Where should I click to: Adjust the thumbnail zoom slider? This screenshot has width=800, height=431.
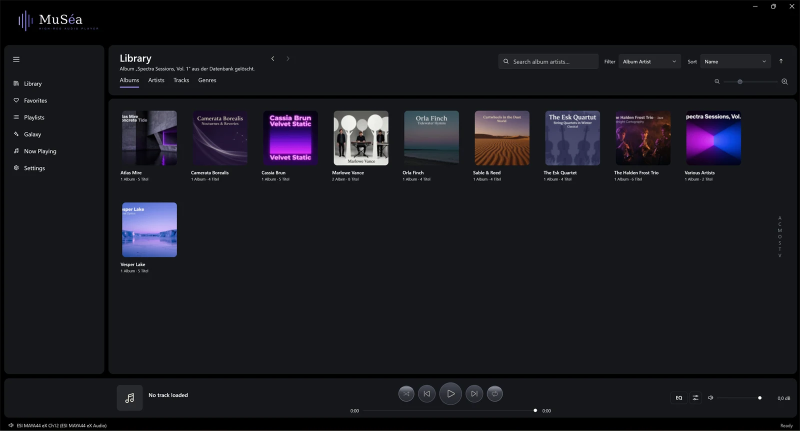click(x=750, y=81)
